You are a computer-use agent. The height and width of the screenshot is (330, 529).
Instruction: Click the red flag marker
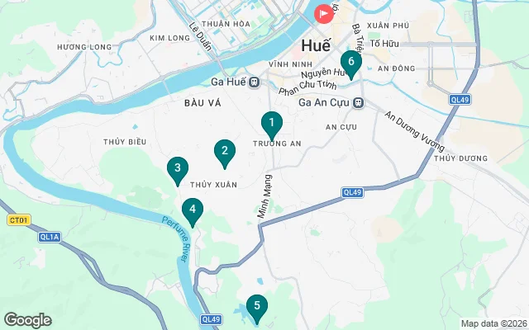[324, 14]
